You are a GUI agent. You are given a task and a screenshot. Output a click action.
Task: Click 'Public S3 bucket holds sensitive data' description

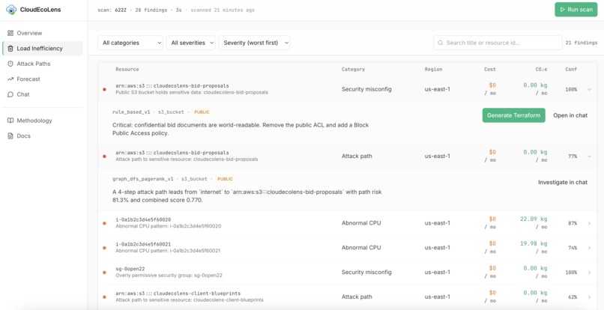point(191,92)
